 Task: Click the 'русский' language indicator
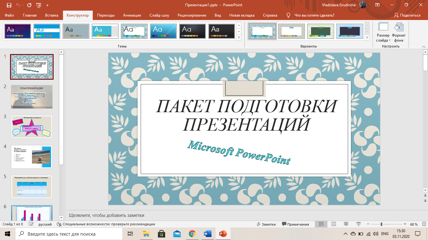(45, 224)
